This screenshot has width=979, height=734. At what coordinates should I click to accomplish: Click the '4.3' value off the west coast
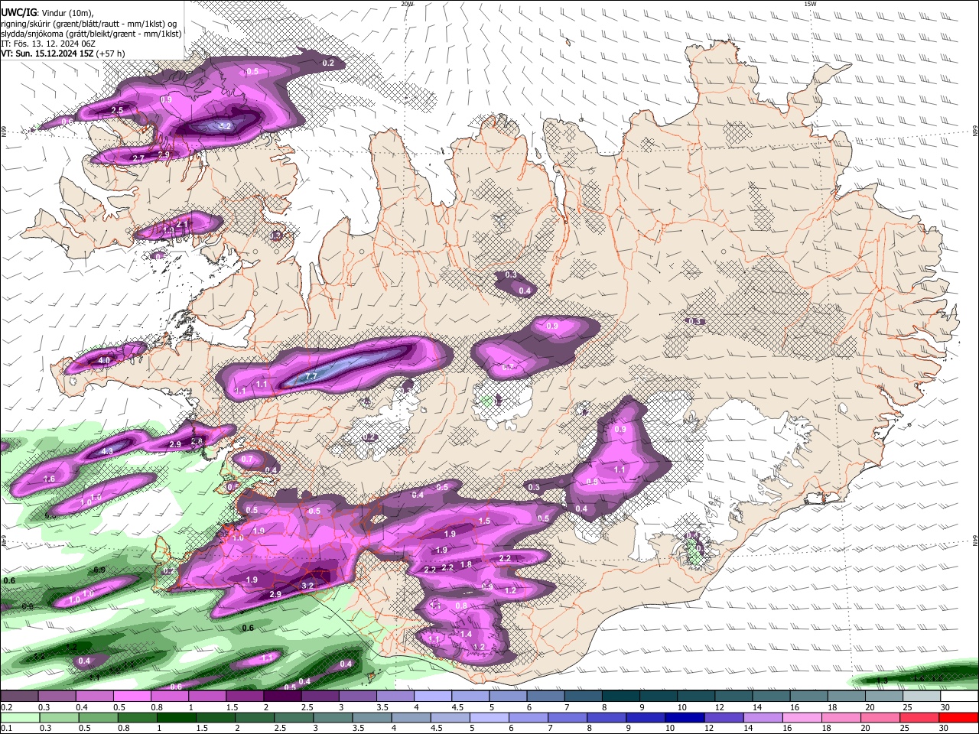point(107,452)
